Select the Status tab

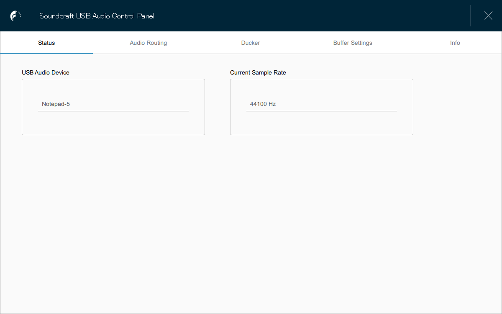[46, 43]
